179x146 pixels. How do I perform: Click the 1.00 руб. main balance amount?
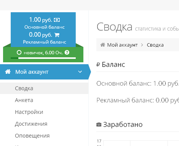41,20
